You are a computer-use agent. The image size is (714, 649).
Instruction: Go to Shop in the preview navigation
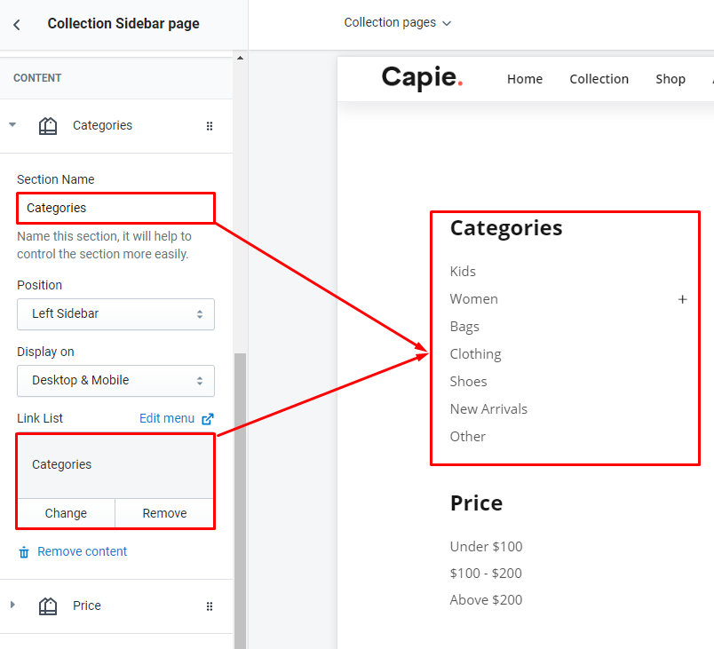670,79
